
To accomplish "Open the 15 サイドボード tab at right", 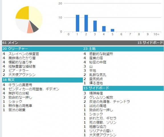I will coord(150,43).
